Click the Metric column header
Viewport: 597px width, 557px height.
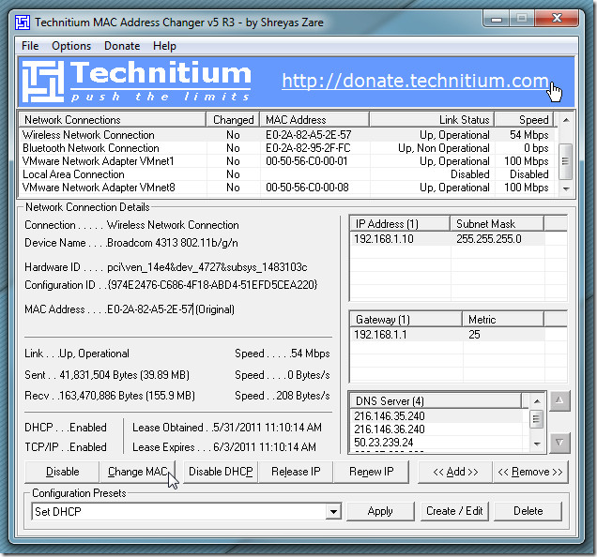pos(503,319)
